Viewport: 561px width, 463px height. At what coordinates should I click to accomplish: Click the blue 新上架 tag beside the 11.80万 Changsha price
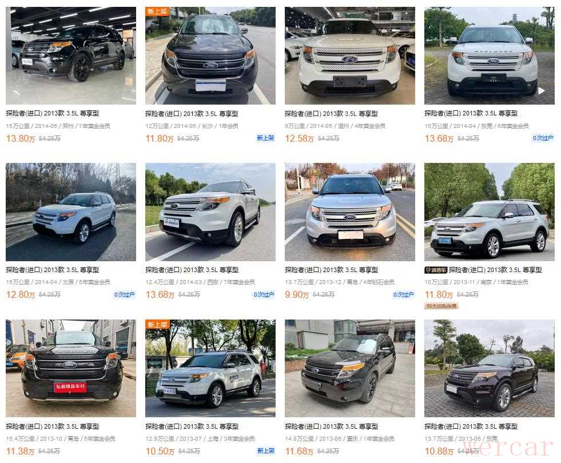pos(265,138)
